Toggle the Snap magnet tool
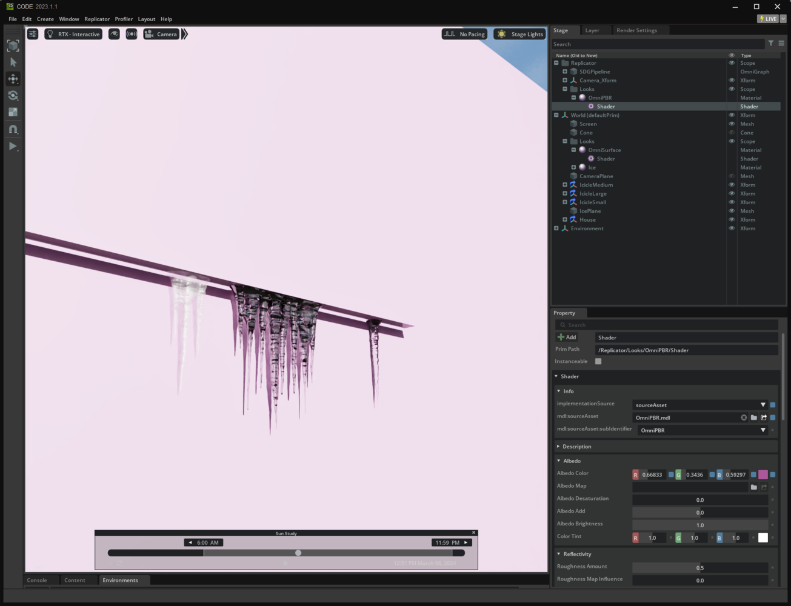 (x=13, y=129)
